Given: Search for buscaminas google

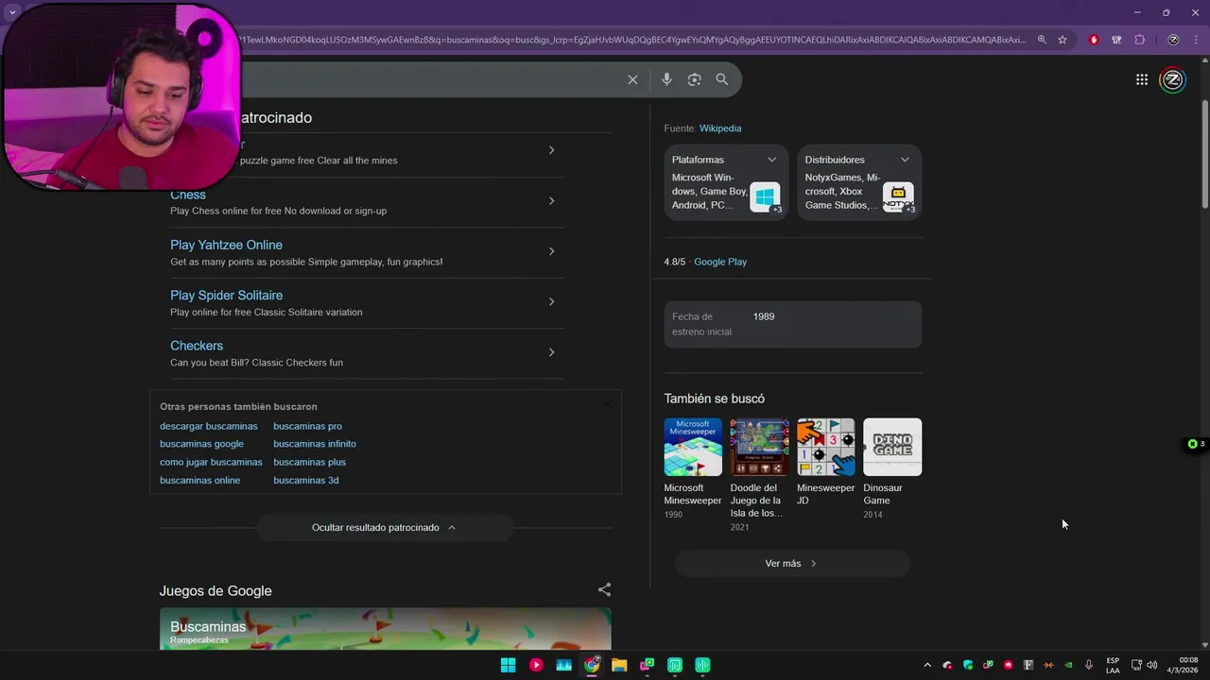Looking at the screenshot, I should tap(201, 444).
